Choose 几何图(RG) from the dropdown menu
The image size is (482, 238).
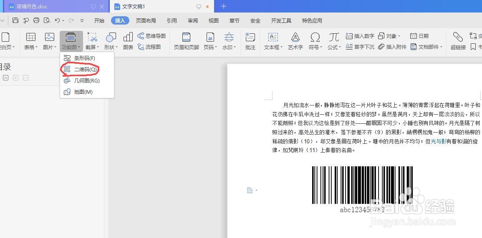(x=87, y=80)
